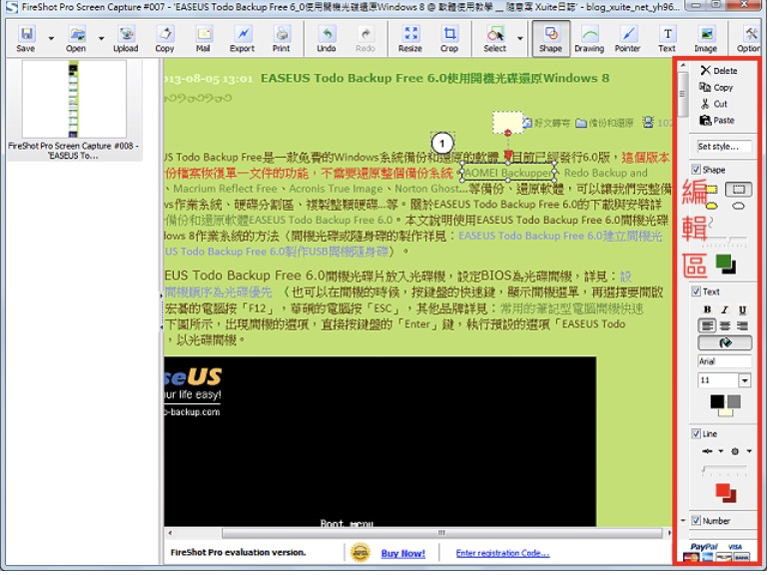The image size is (769, 575).
Task: Toggle the Number checkbox
Action: click(x=696, y=520)
